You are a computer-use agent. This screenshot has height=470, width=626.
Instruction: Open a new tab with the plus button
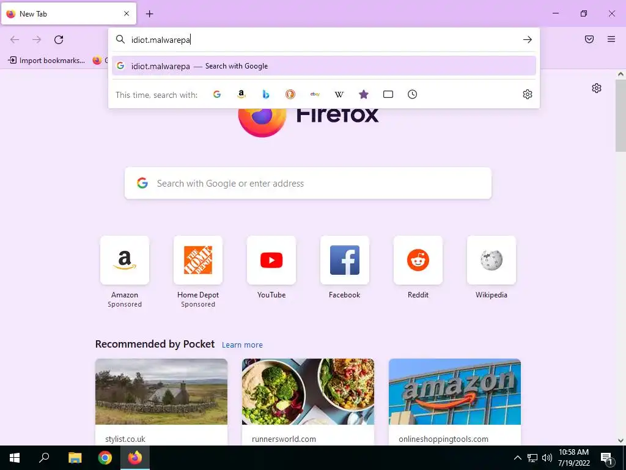pyautogui.click(x=149, y=14)
